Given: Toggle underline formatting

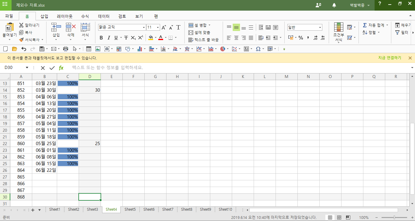Looking at the screenshot, I should click(116, 38).
